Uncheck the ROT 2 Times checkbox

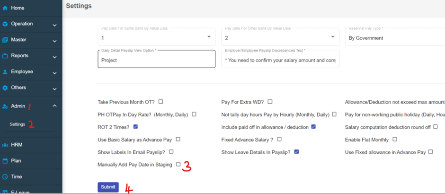click(136, 127)
